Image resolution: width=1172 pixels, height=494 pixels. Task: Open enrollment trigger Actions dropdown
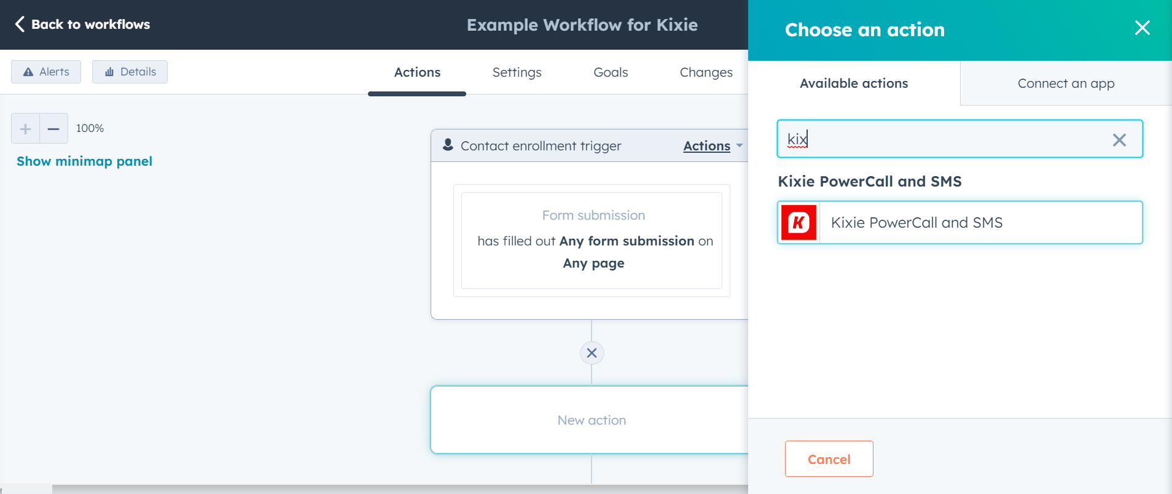[713, 146]
